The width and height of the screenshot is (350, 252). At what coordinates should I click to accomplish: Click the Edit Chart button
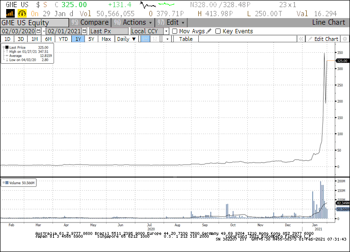pos(323,39)
